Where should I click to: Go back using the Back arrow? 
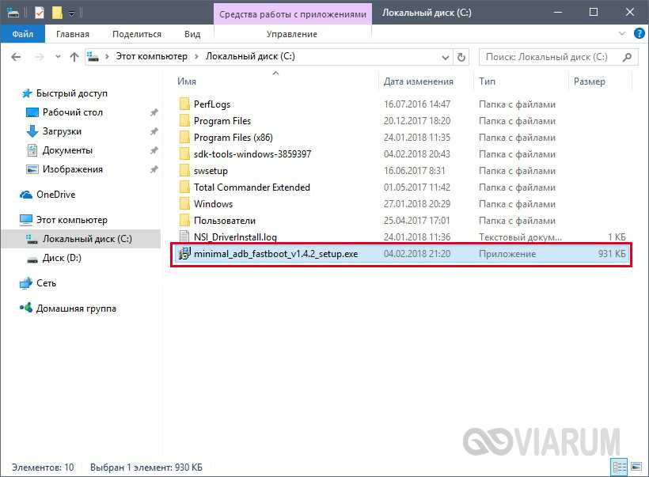pyautogui.click(x=17, y=57)
